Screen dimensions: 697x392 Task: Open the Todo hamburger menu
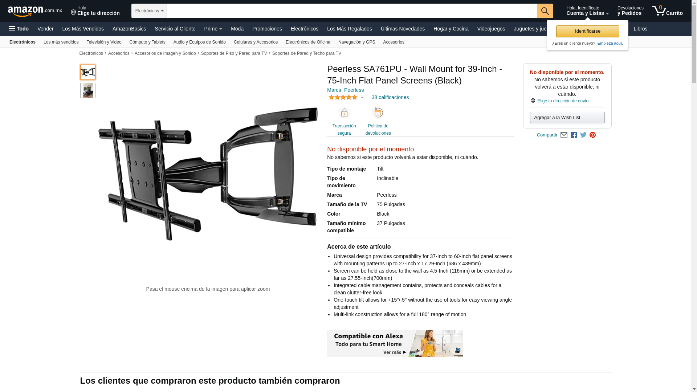click(19, 29)
